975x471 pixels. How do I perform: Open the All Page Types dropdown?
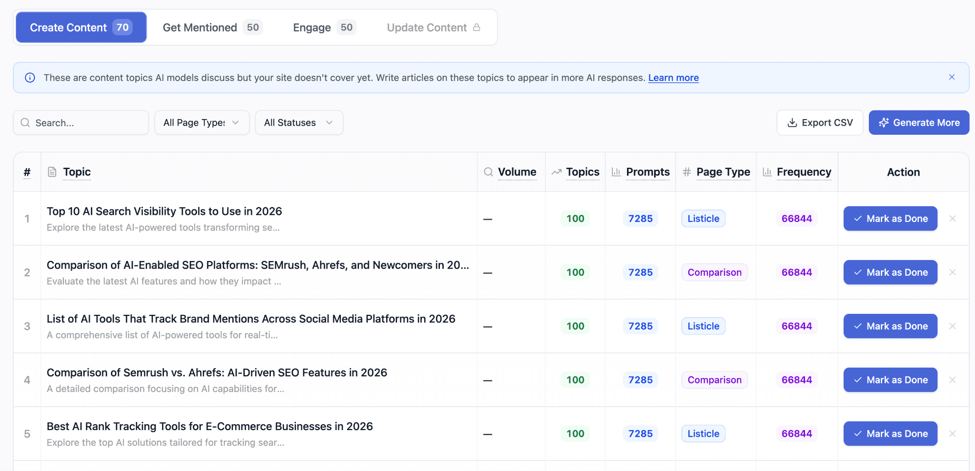[x=202, y=123]
